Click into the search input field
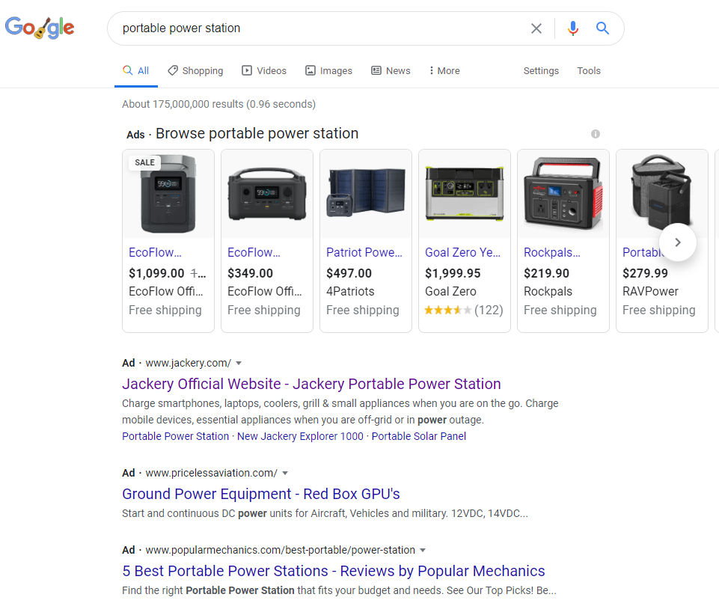The height and width of the screenshot is (615, 719). coord(321,28)
